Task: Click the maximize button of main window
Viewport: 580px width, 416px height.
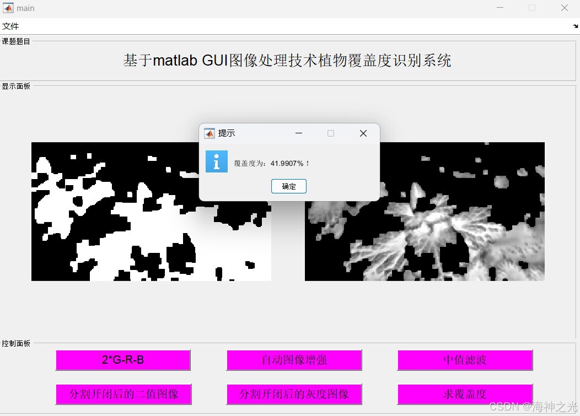Action: pos(532,8)
